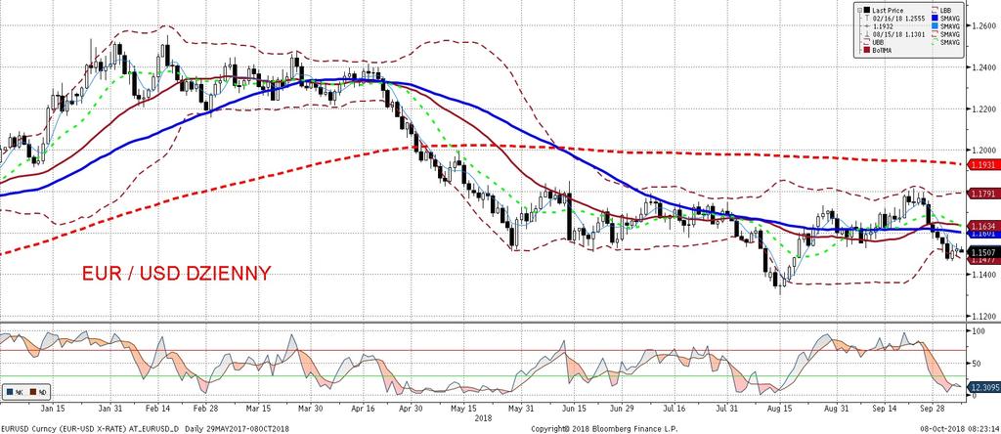The image size is (1001, 434).
Task: Click the 1.2000 price axis label
Action: point(983,150)
